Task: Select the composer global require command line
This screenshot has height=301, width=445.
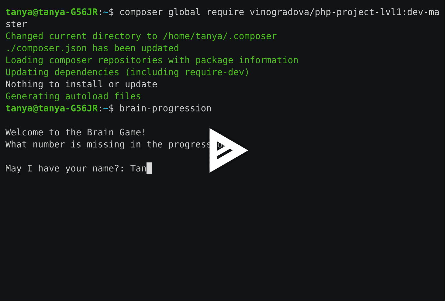Action: [225, 12]
